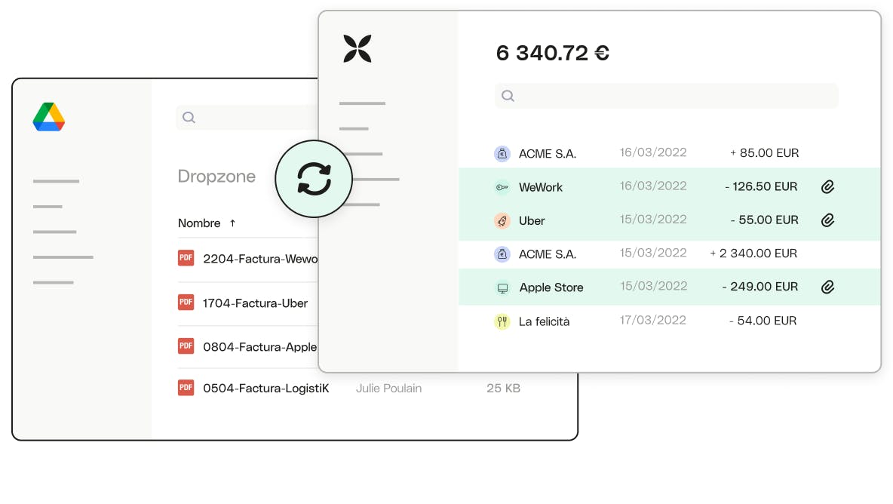Image resolution: width=893 pixels, height=504 pixels.
Task: View the attachment on the Uber transaction
Action: point(827,220)
